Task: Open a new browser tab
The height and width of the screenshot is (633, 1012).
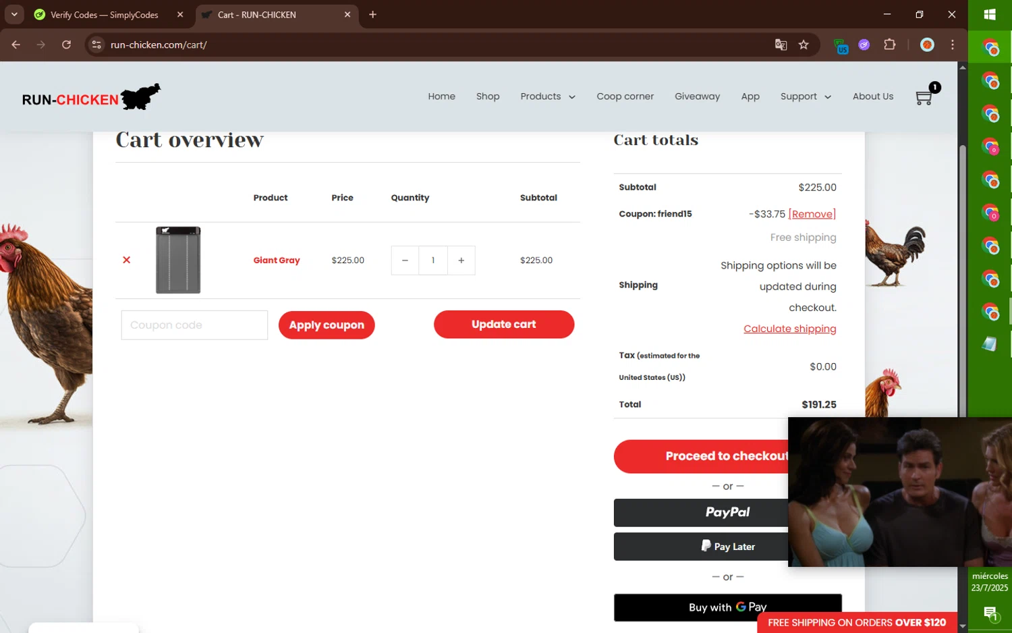Action: (x=372, y=15)
